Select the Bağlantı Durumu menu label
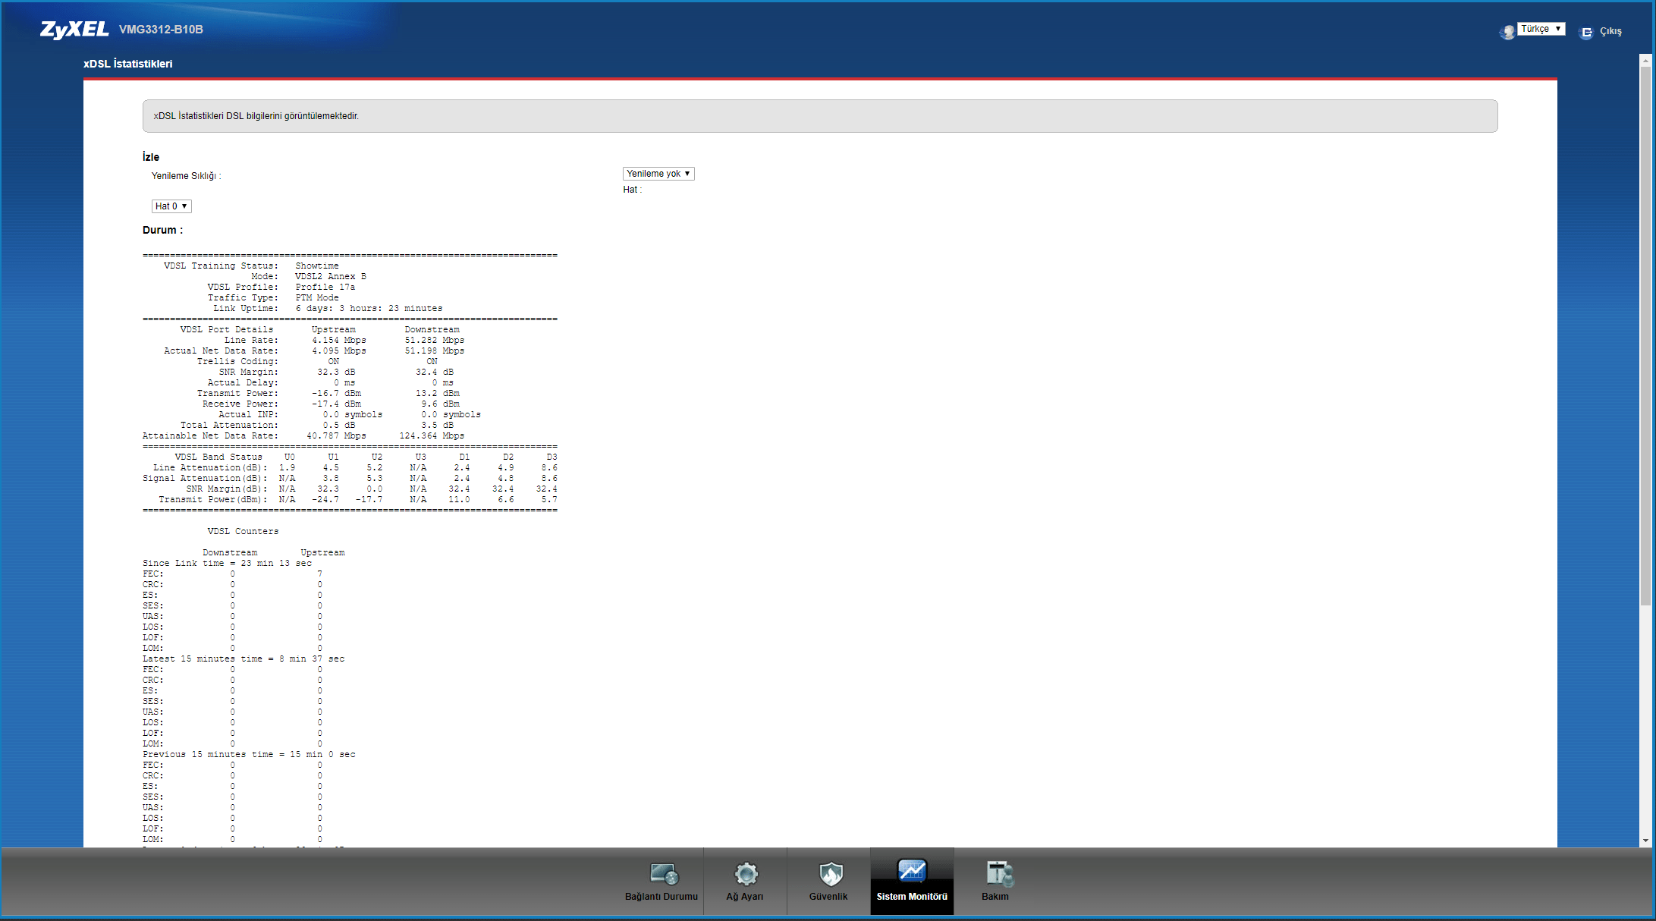The image size is (1656, 921). (661, 897)
